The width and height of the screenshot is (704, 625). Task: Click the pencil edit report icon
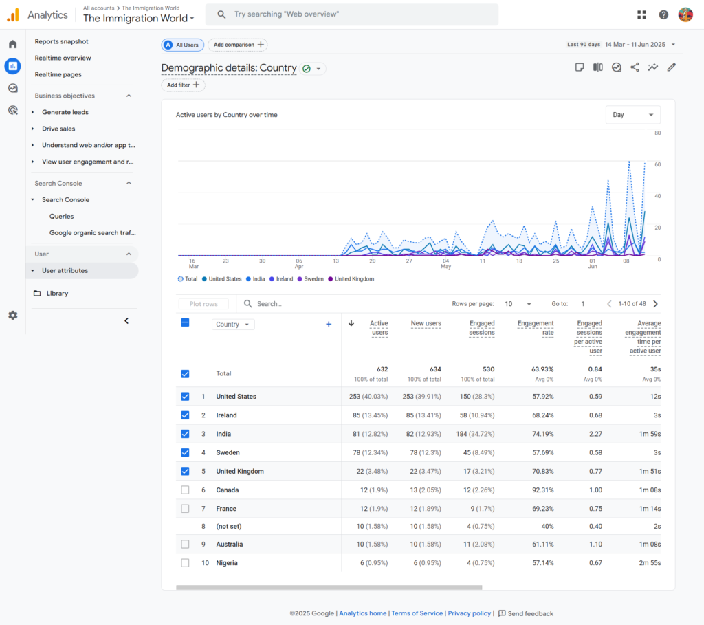[672, 67]
